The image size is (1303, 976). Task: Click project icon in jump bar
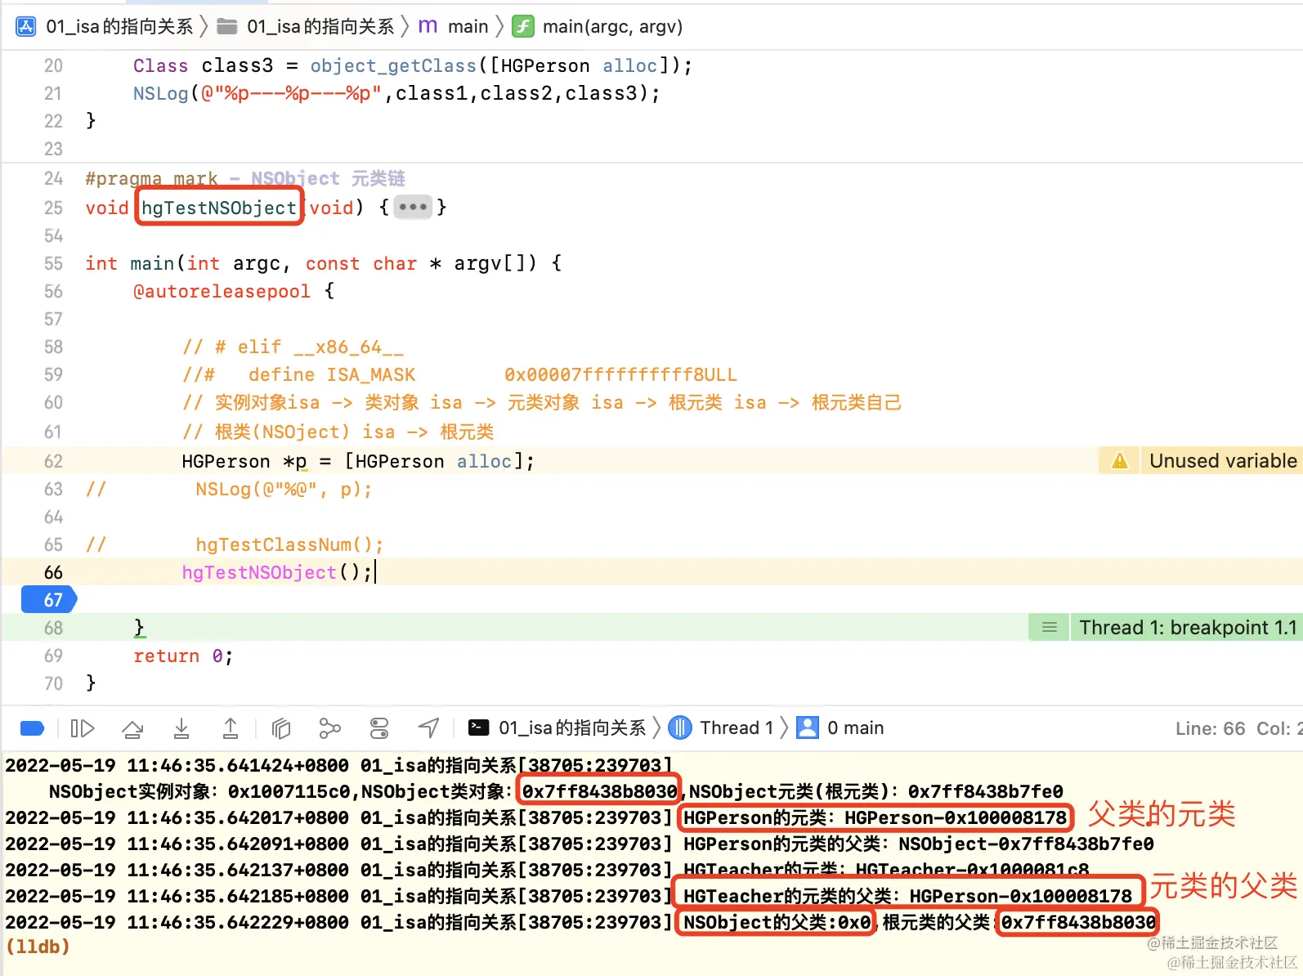(x=26, y=27)
